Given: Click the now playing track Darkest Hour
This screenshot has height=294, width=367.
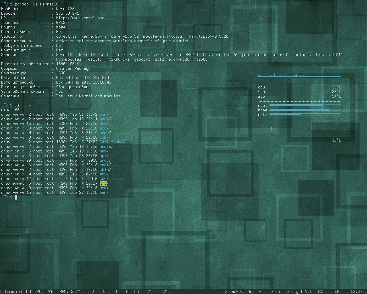Looking at the screenshot, I should [x=263, y=291].
